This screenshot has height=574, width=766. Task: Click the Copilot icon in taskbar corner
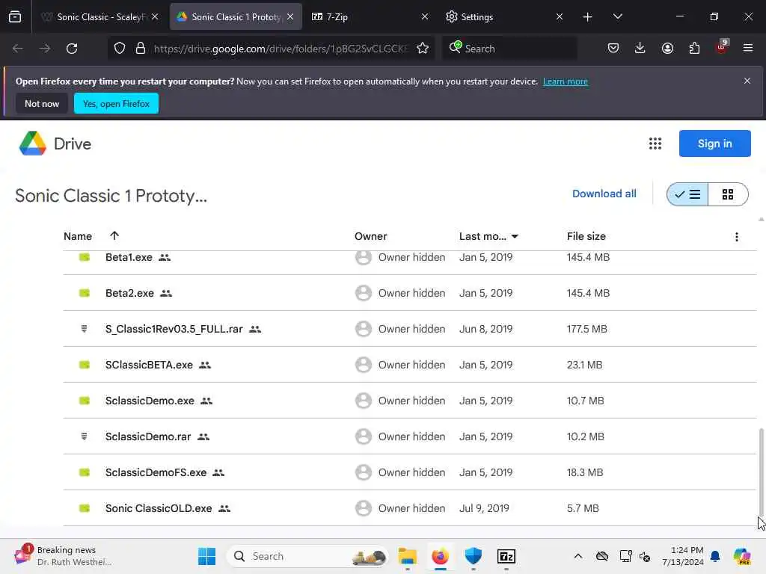pos(742,556)
